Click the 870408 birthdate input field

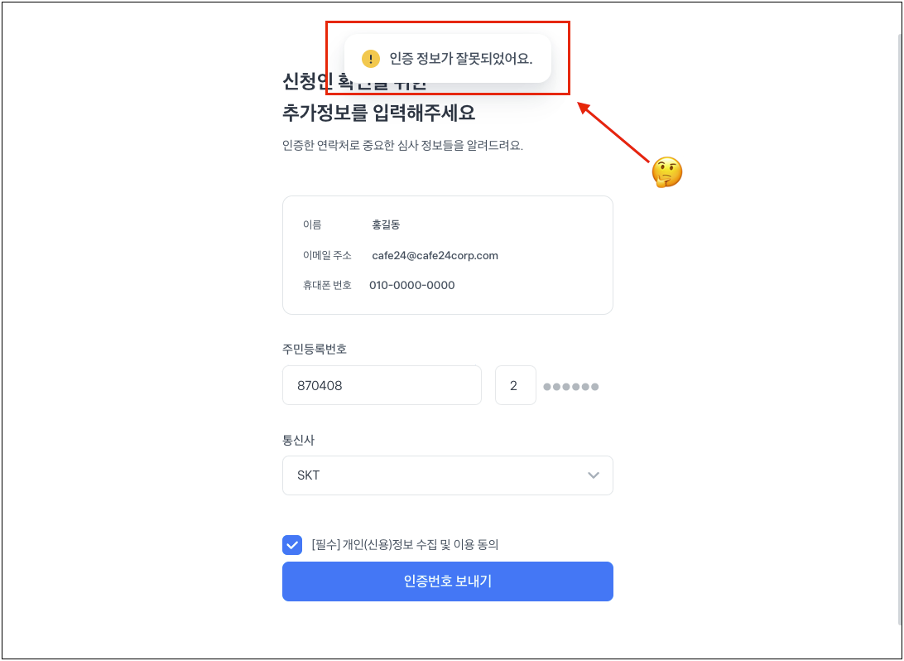(x=382, y=385)
